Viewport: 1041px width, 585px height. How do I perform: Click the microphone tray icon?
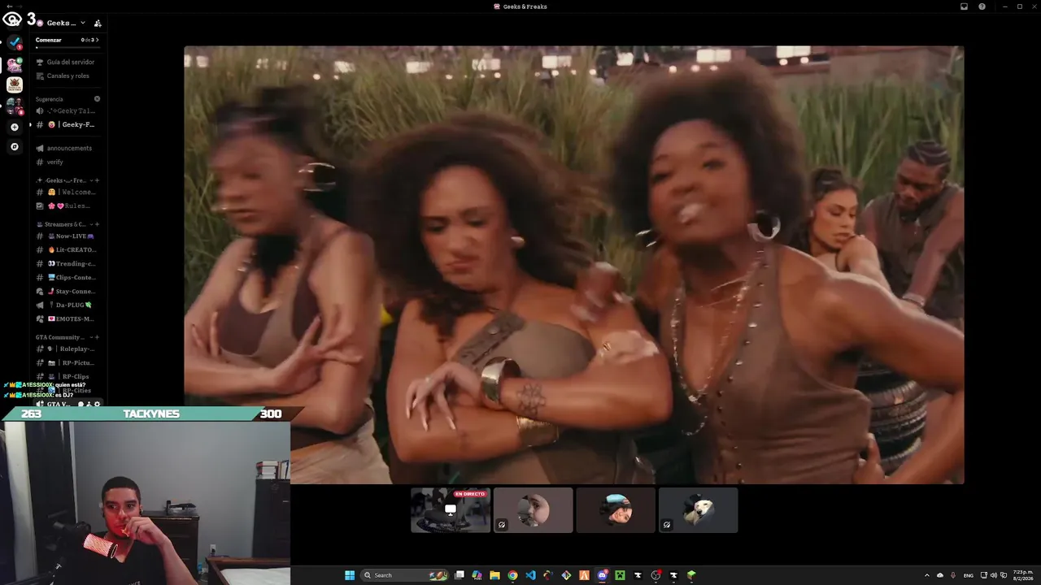coord(953,575)
